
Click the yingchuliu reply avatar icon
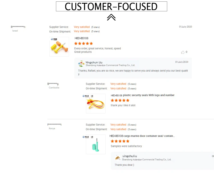point(118,158)
